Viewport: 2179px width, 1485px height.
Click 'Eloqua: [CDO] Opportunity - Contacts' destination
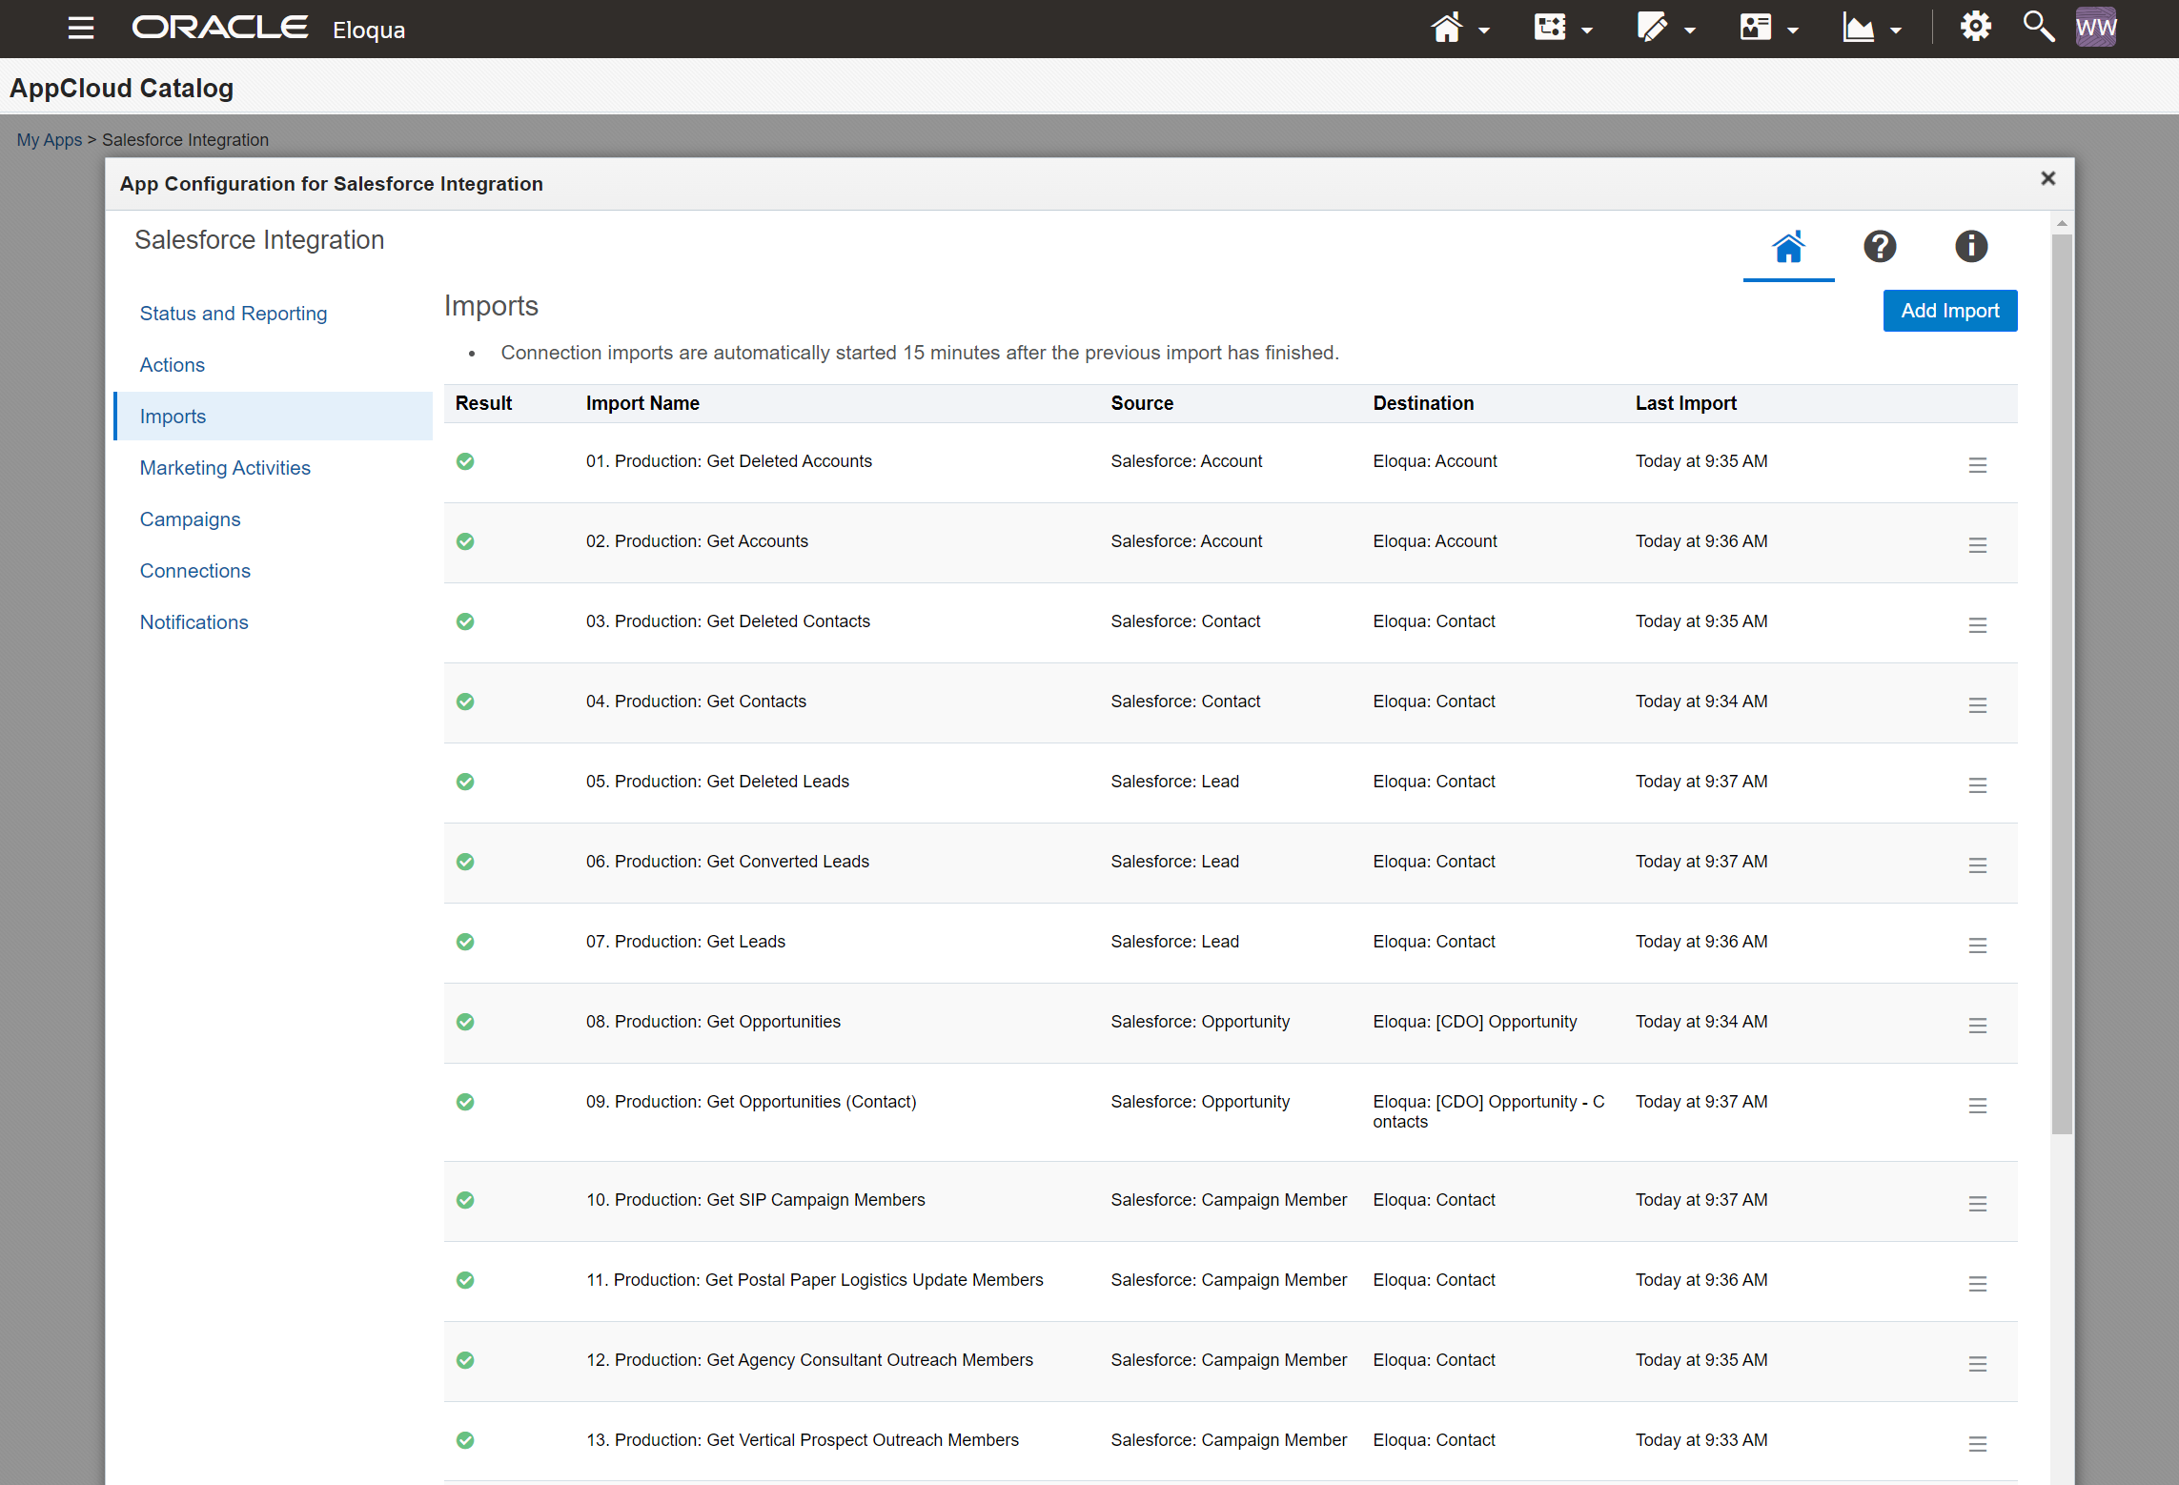tap(1488, 1111)
